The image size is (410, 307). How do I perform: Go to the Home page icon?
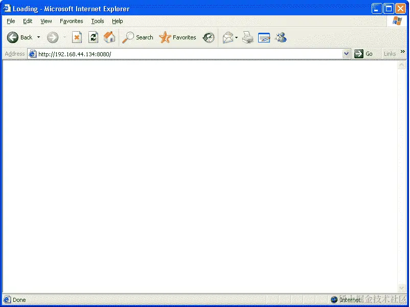[109, 37]
